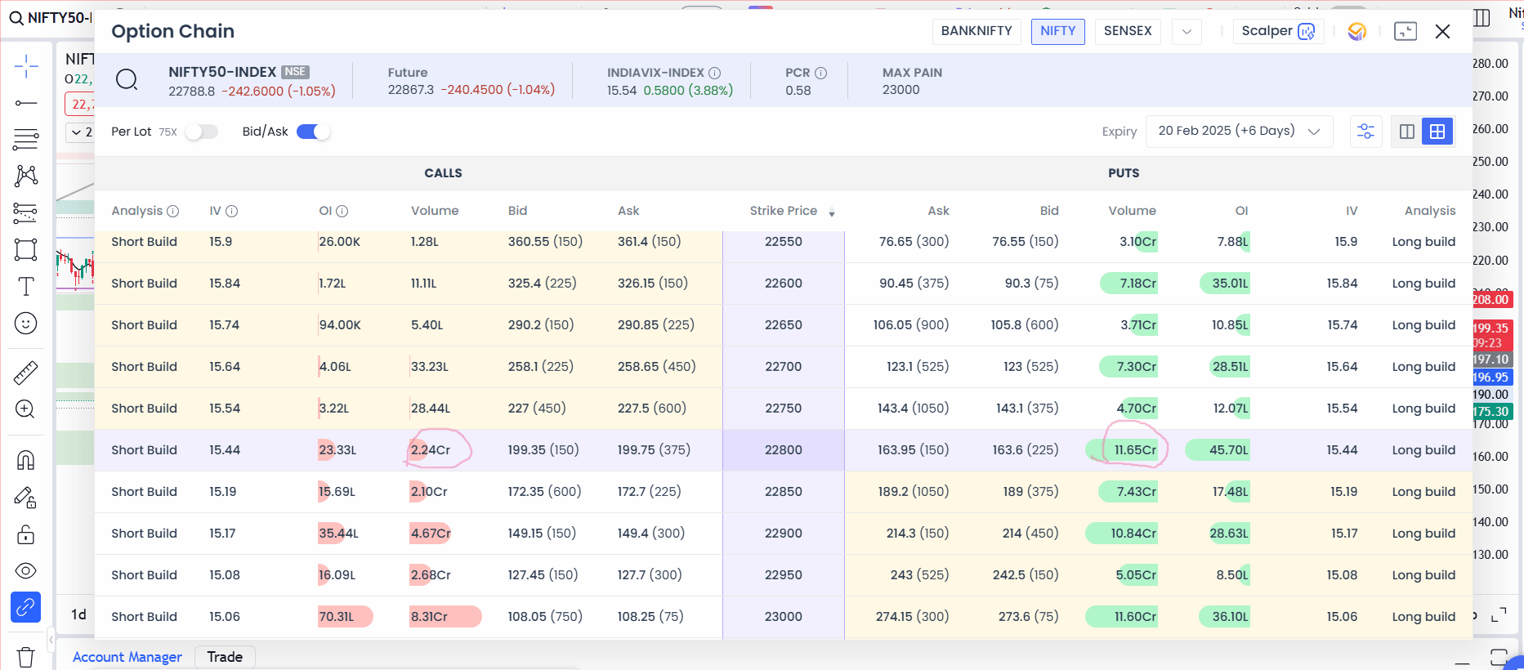1524x670 pixels.
Task: Click the 1d timeframe button
Action: click(78, 614)
